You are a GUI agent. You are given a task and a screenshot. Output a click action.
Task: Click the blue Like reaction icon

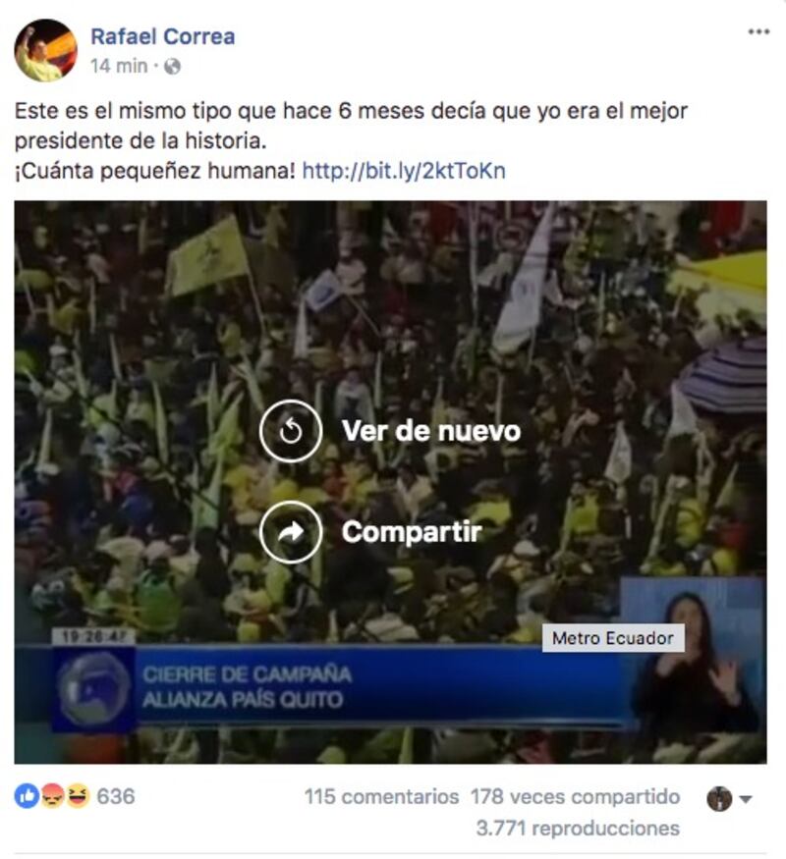coord(27,796)
